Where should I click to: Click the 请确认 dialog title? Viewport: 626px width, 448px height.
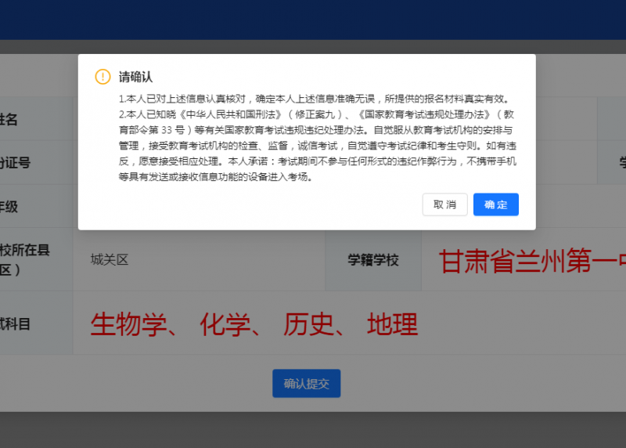pos(135,77)
